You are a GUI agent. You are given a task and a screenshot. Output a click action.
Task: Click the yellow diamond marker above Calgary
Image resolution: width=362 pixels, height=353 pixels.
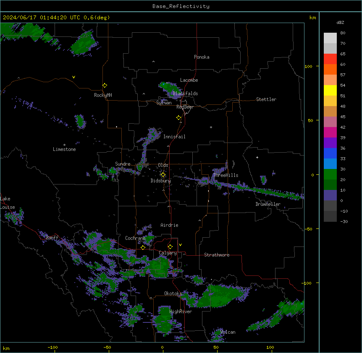170,247
